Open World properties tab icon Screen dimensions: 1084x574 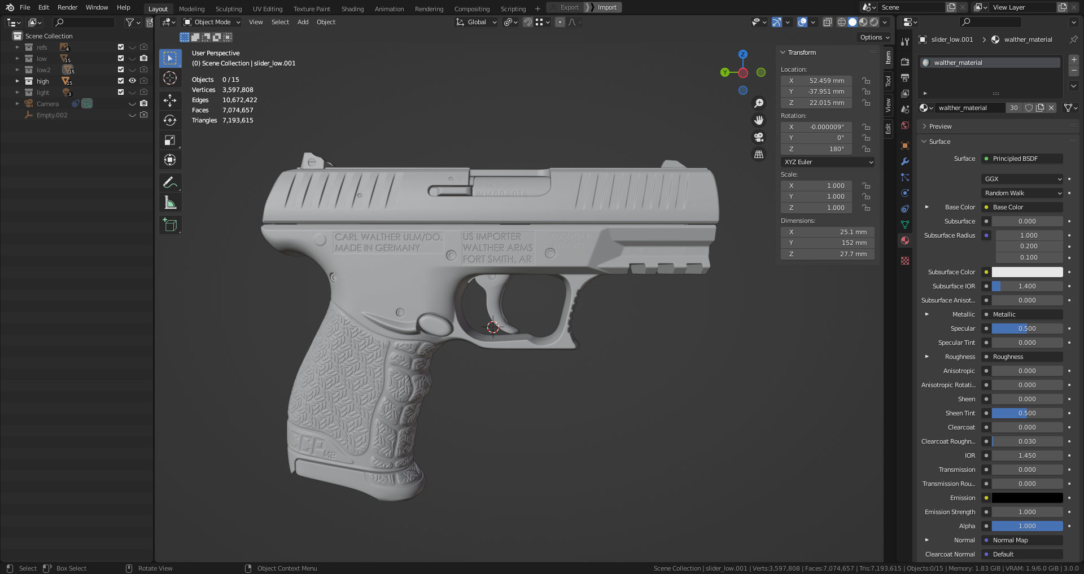(x=905, y=125)
